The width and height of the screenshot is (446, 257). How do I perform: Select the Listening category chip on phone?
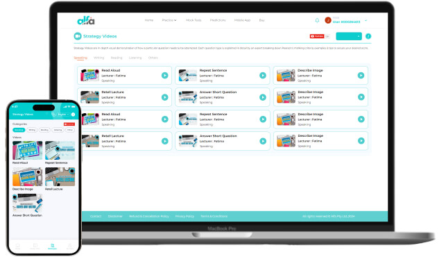(58, 130)
